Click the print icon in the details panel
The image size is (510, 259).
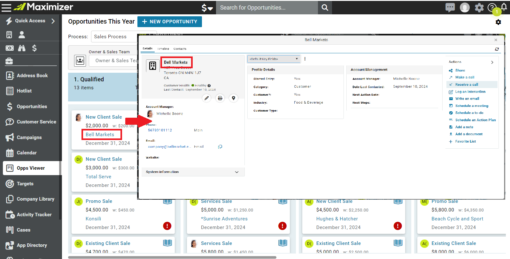point(220,98)
